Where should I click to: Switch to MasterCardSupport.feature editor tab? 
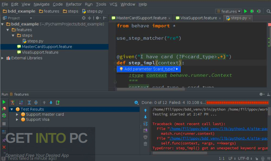tap(141, 18)
